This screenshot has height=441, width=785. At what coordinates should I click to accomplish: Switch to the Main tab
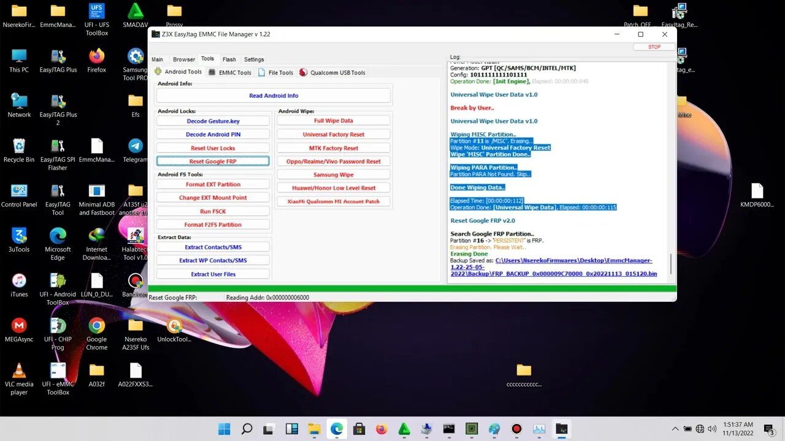pos(158,59)
